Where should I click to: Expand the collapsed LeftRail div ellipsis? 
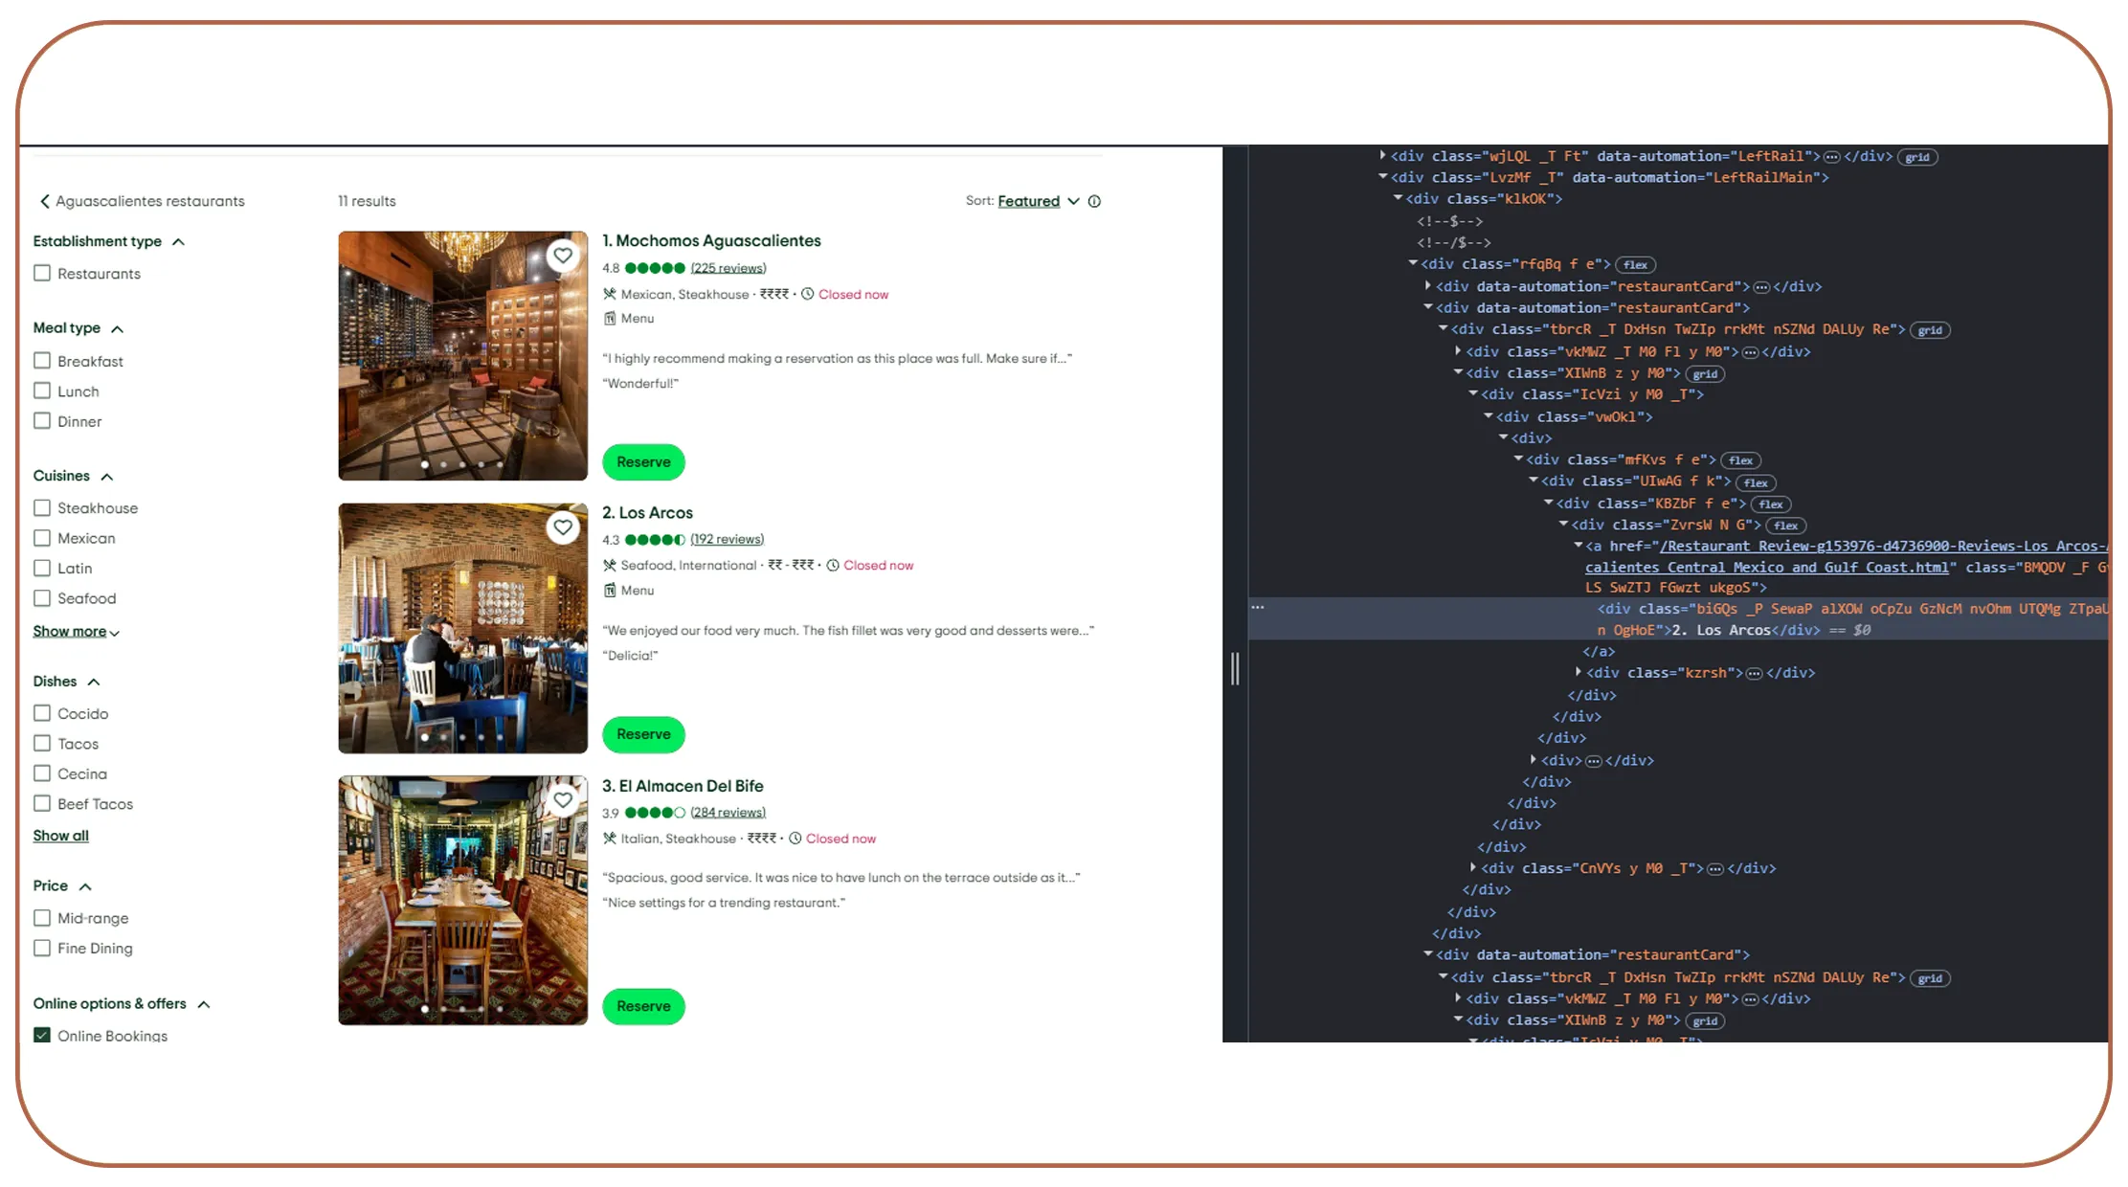[1831, 155]
